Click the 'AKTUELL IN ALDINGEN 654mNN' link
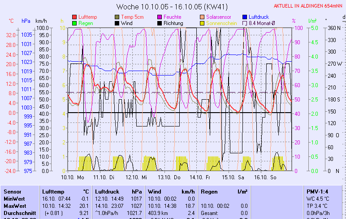 (309, 6)
